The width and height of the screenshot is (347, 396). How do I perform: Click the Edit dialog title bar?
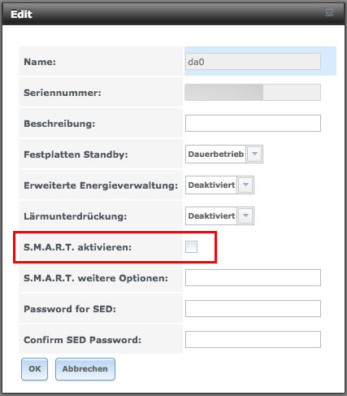coord(173,14)
